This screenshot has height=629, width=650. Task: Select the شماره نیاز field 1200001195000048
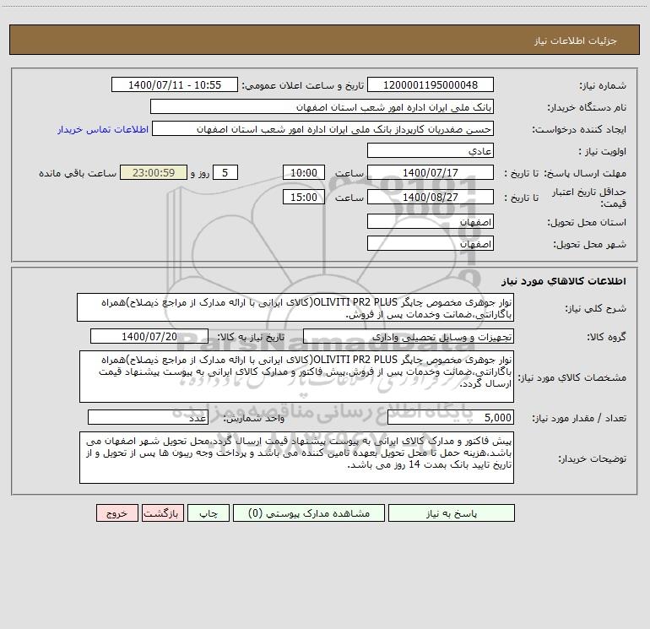[431, 84]
